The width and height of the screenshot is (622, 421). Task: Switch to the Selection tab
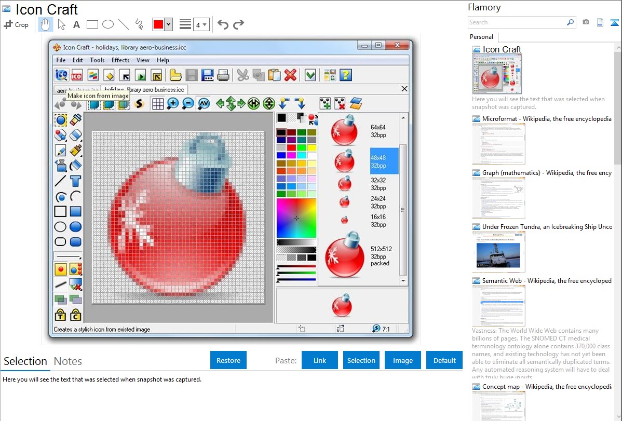25,361
